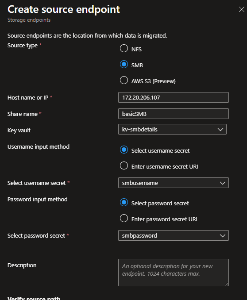
Task: Choose AWS S3 (Preview) source type
Action: (124, 80)
